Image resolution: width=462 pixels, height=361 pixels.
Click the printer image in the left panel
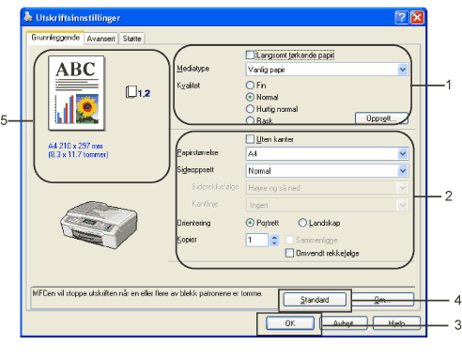[99, 225]
